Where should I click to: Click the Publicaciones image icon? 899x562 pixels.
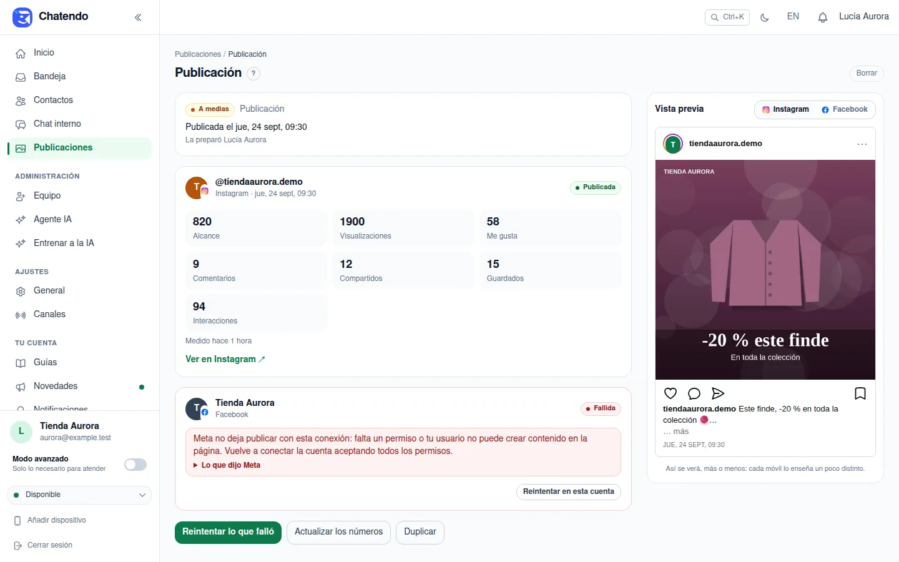pos(21,149)
